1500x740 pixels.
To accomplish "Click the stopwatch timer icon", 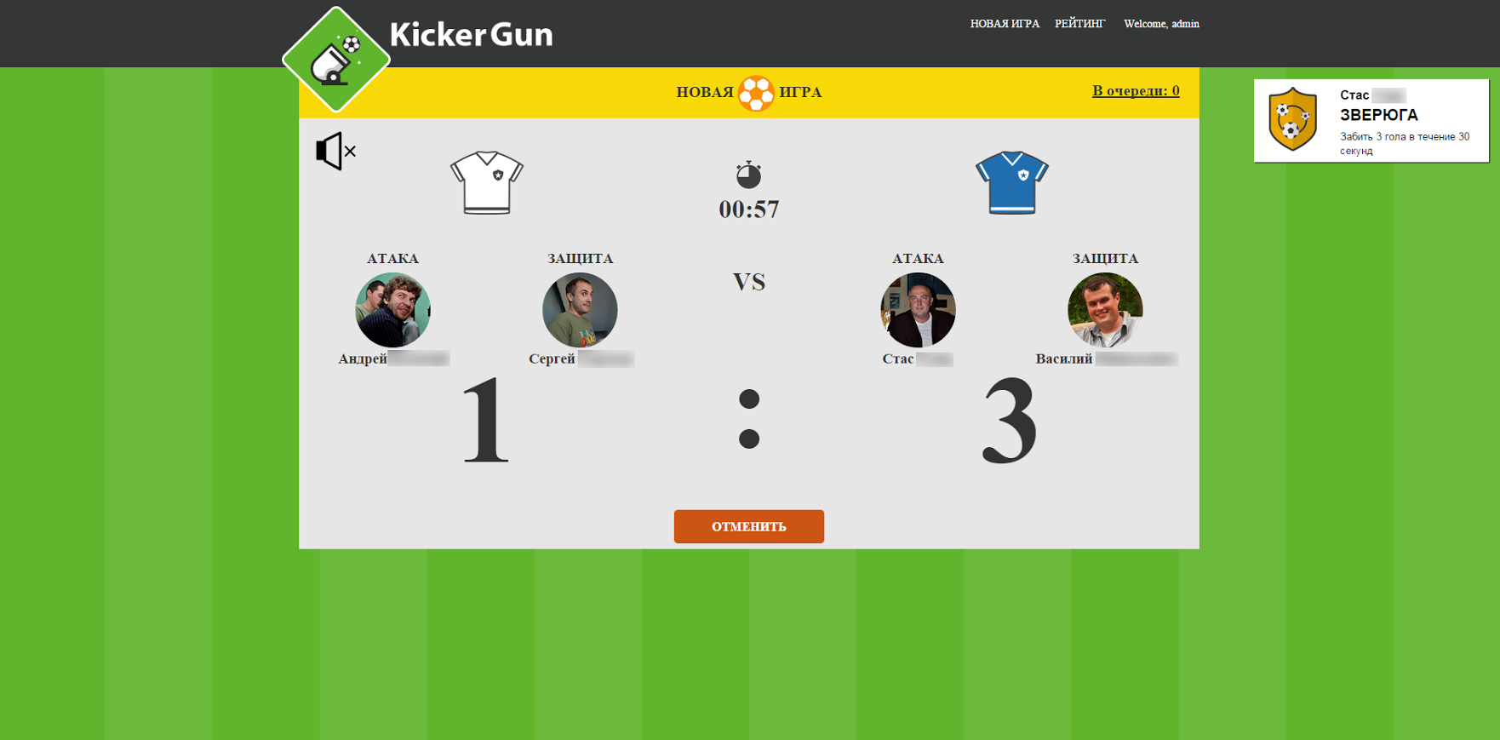I will [748, 175].
